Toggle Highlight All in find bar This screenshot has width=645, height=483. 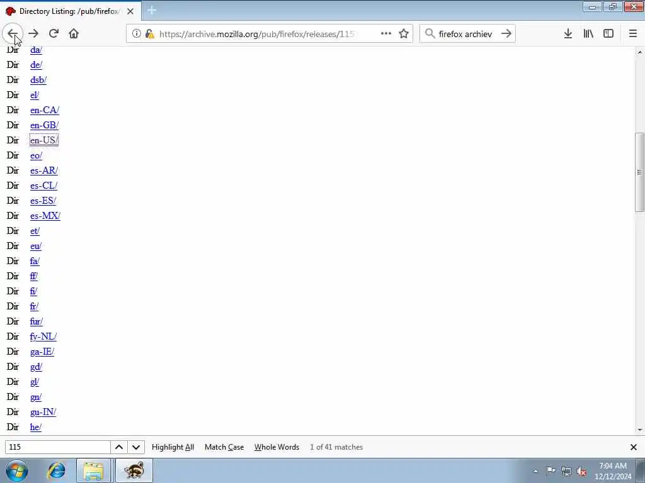173,447
